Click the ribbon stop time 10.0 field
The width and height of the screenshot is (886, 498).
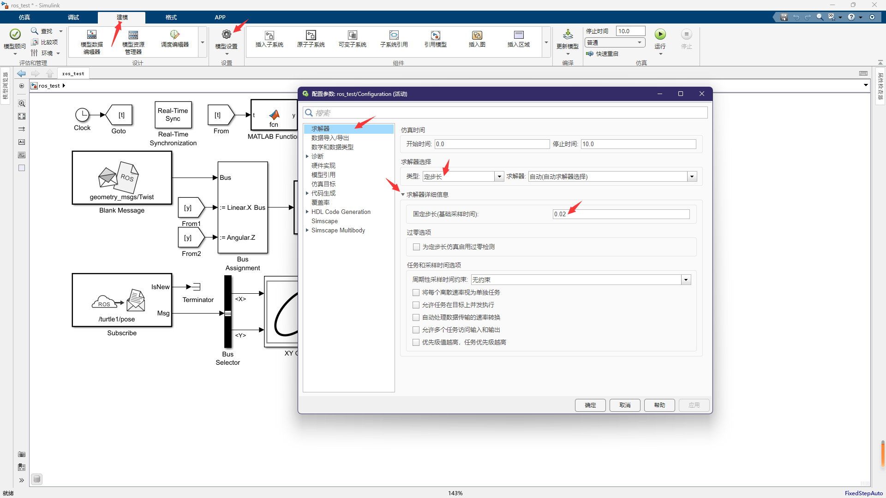(x=630, y=31)
